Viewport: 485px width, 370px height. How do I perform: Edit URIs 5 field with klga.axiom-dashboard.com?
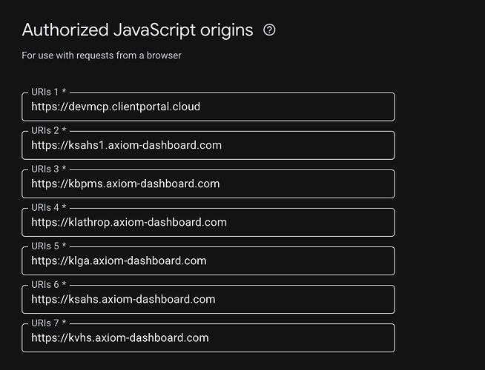(x=208, y=260)
